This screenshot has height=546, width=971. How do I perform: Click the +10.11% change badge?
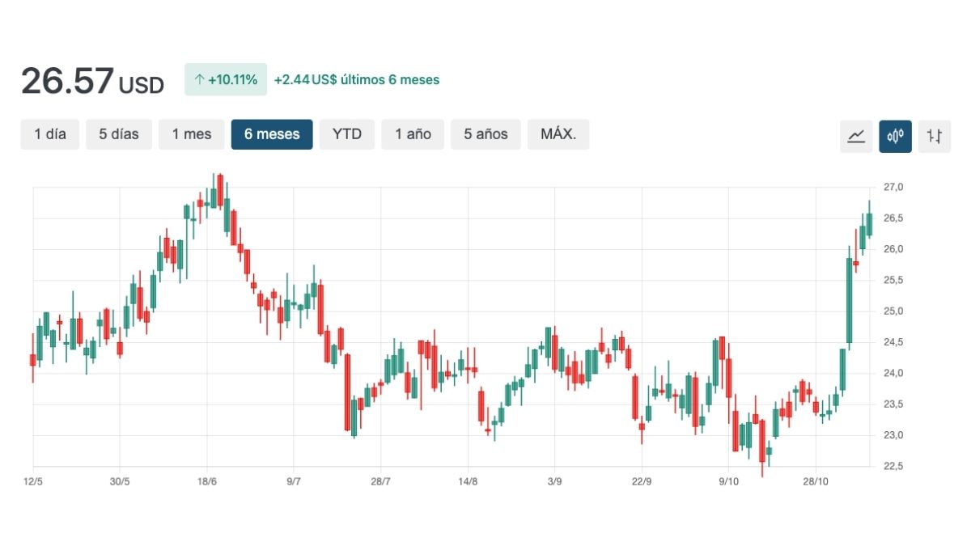(x=226, y=80)
